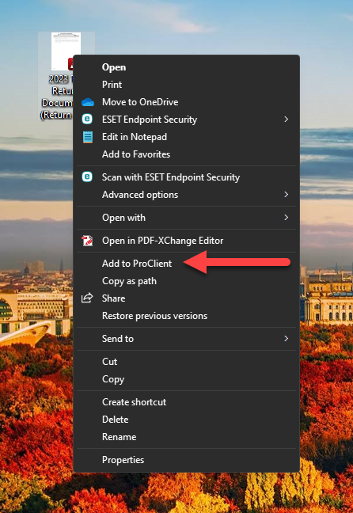
Task: Select Edit in Notepad
Action: (x=186, y=137)
